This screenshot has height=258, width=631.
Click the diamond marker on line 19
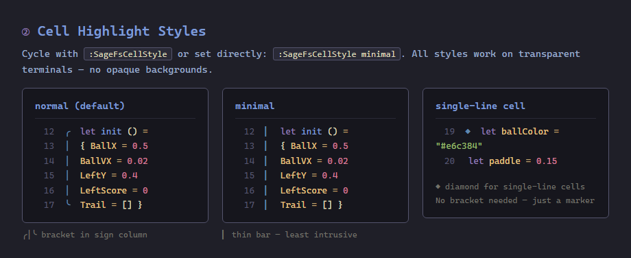[468, 131]
